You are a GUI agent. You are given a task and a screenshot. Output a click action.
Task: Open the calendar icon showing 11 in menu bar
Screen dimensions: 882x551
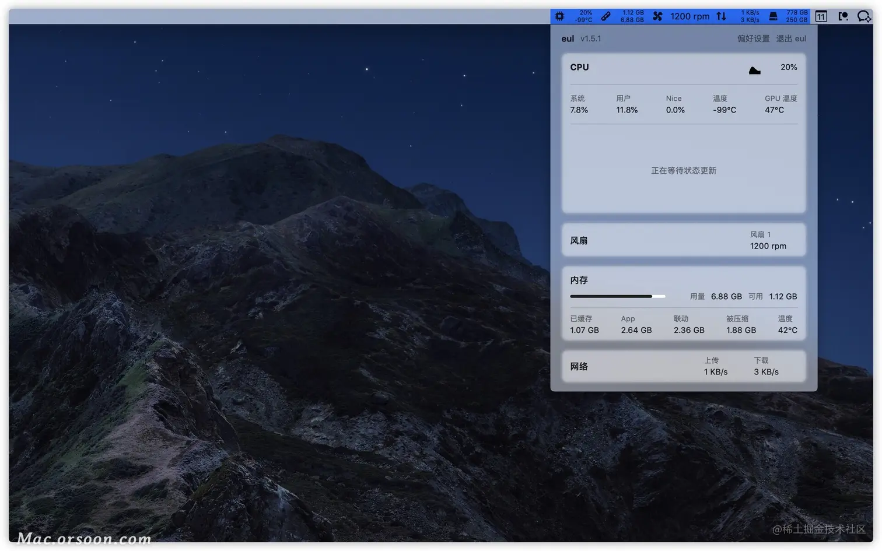coord(821,16)
